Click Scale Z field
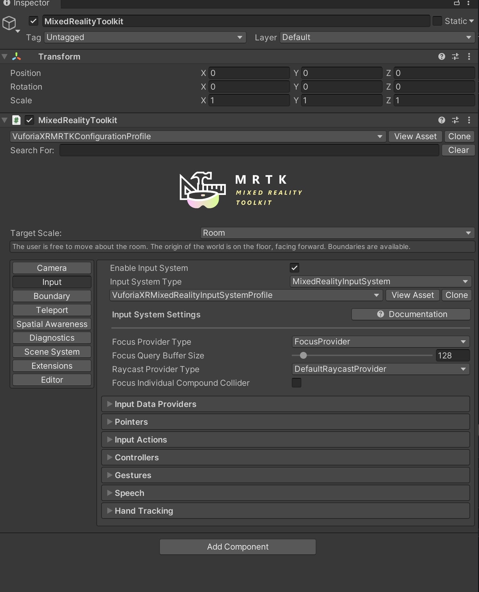 tap(434, 100)
